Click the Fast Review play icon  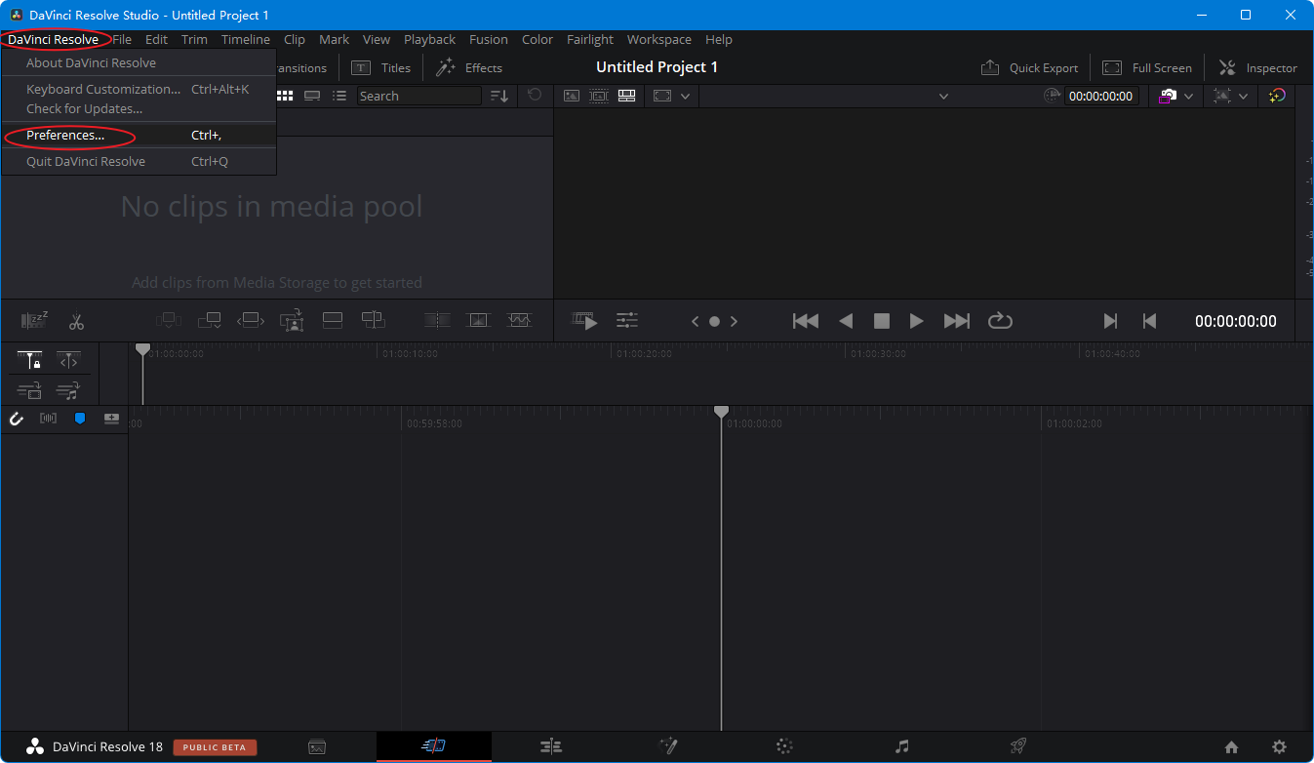[x=585, y=321]
